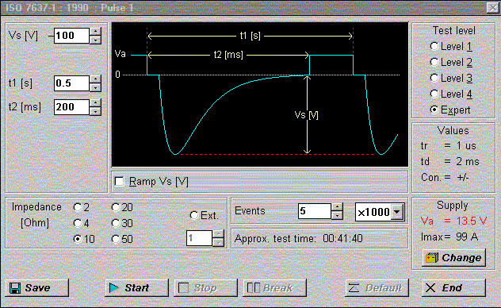Click the Vs [V] input showing 100
This screenshot has height=308, width=501.
tap(71, 36)
